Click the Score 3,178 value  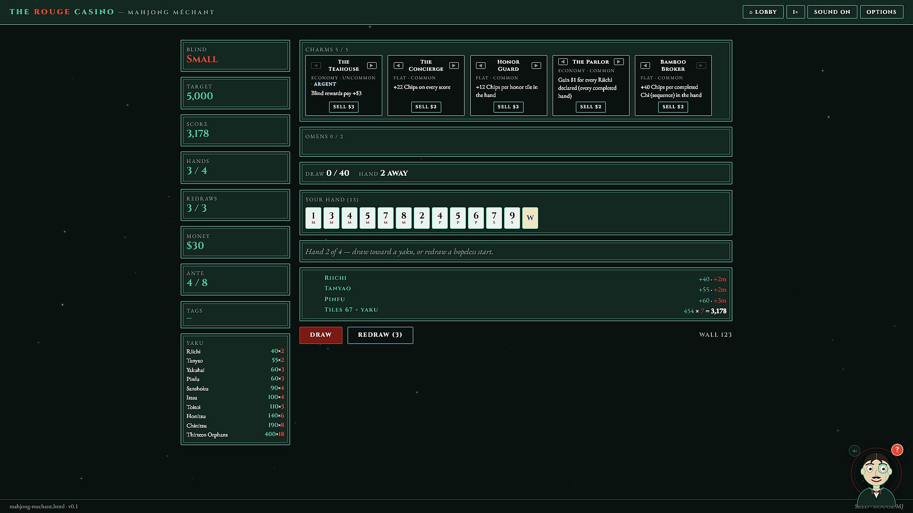[x=198, y=133]
